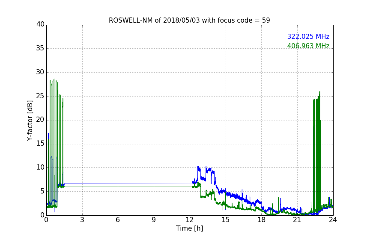Viewport: 370px width, 246px height.
Task: Click the x-axis tick label '6'
Action: (x=118, y=220)
